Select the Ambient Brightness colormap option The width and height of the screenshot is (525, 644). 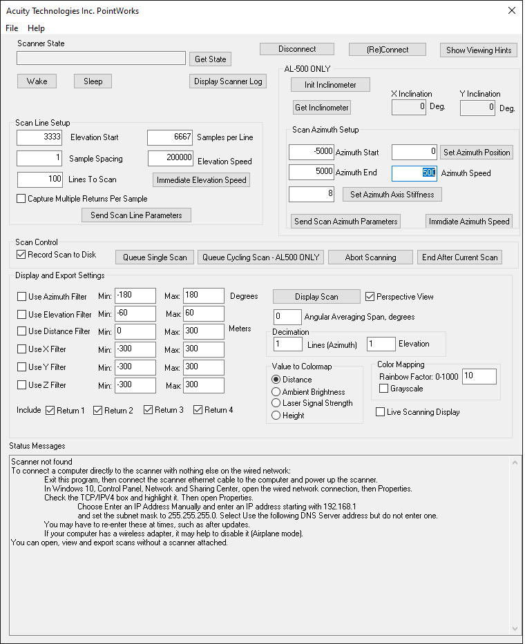[277, 391]
